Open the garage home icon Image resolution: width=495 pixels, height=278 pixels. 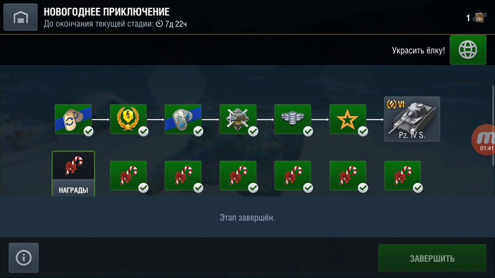click(x=20, y=17)
